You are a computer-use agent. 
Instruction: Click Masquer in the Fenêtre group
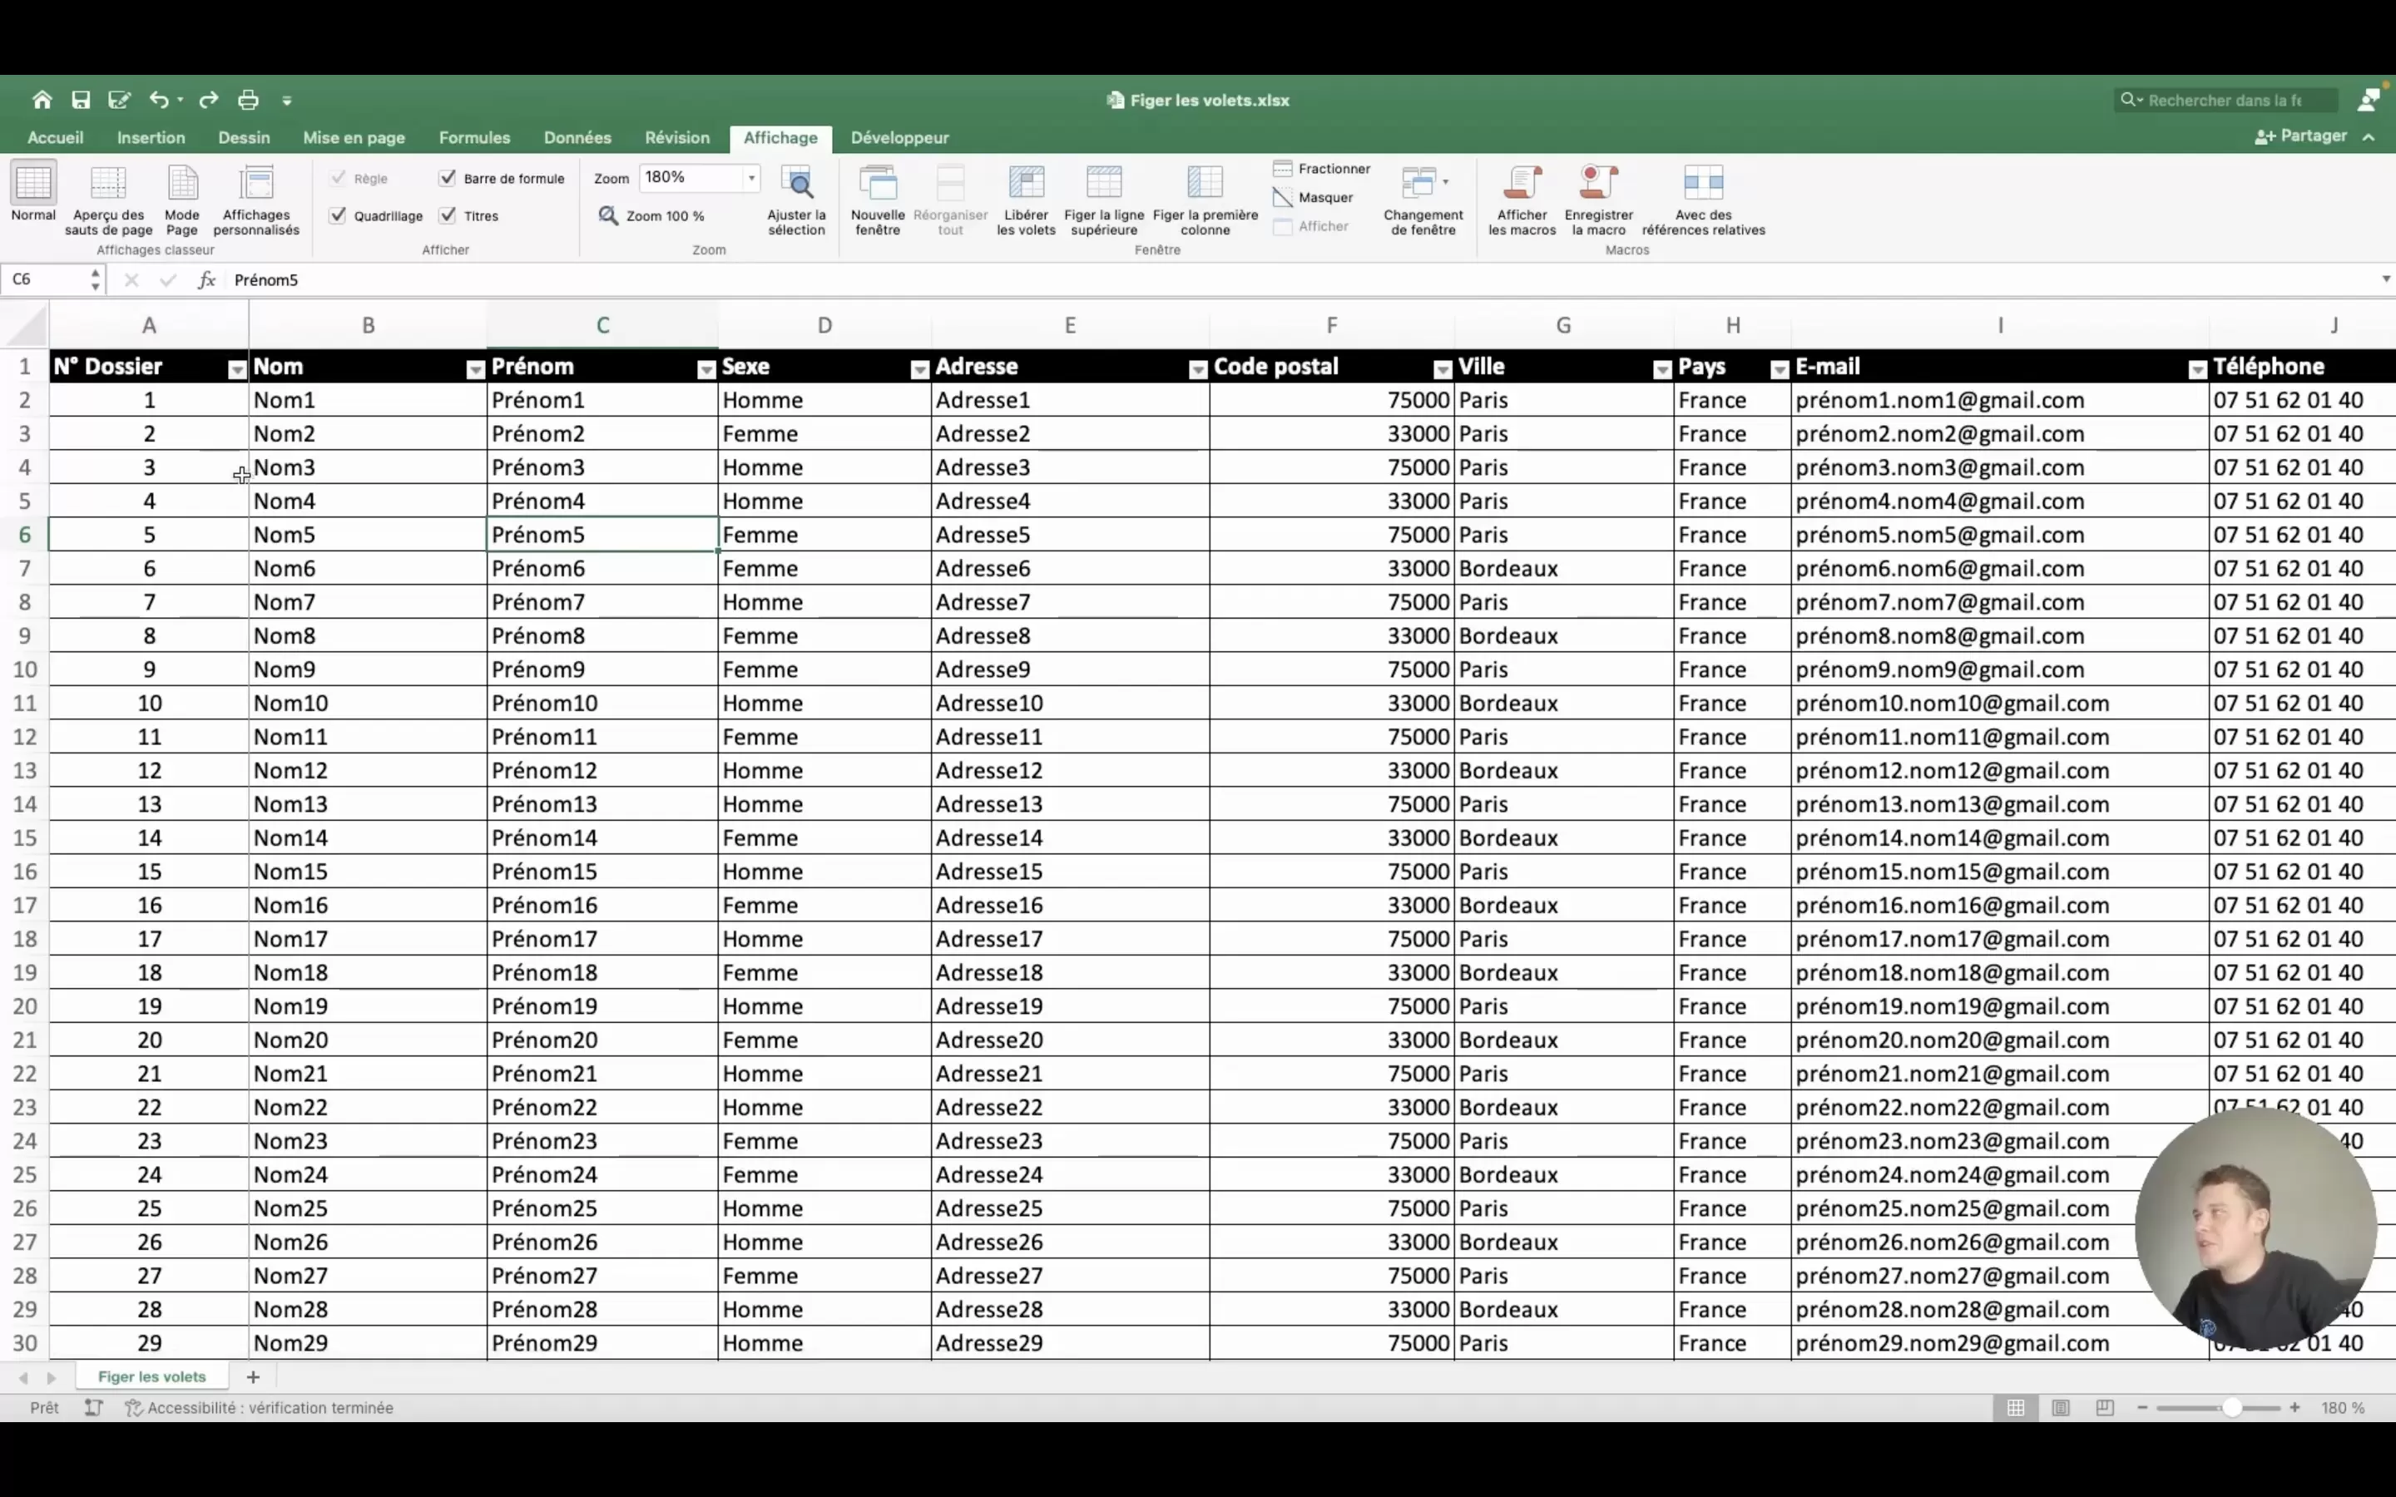coord(1313,198)
